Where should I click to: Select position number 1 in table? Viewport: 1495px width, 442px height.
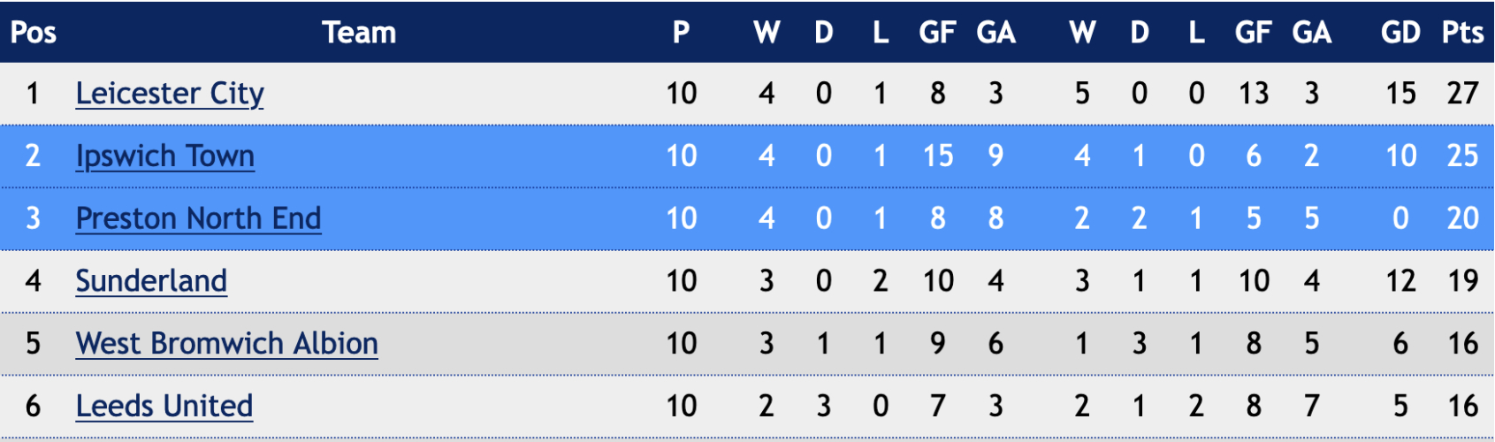tap(33, 94)
